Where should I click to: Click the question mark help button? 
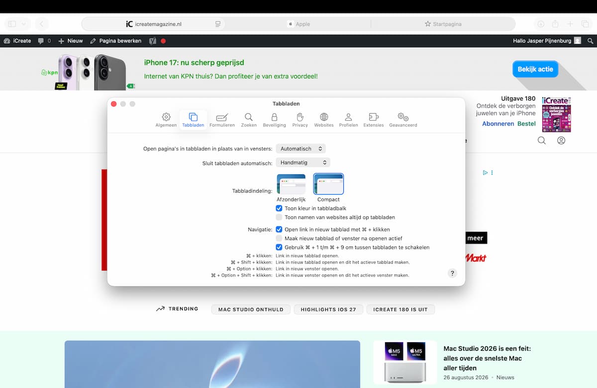point(452,273)
